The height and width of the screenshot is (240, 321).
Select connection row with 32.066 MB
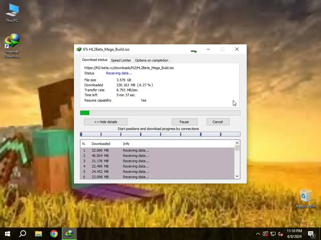157,150
